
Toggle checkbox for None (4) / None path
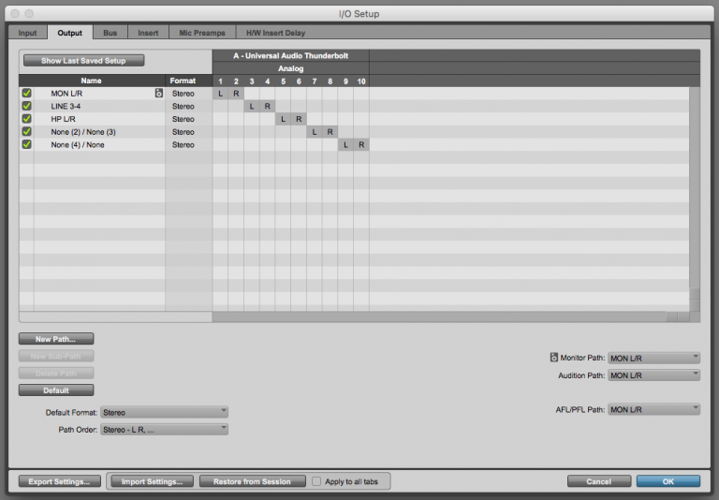click(x=26, y=144)
